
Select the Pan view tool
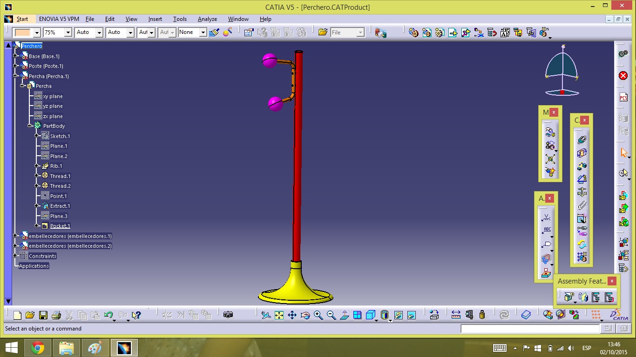pyautogui.click(x=292, y=315)
